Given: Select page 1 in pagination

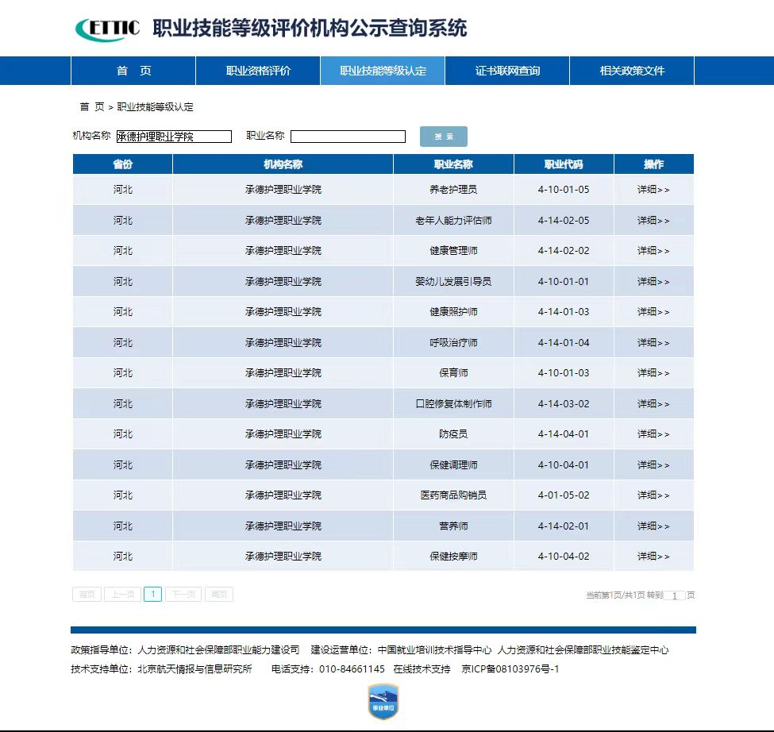Looking at the screenshot, I should coord(153,594).
